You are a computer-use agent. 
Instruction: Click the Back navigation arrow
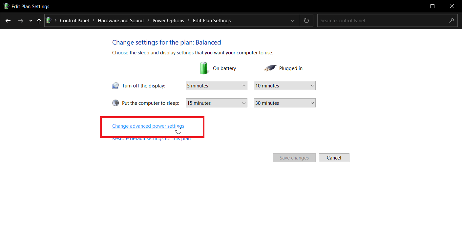pos(8,21)
